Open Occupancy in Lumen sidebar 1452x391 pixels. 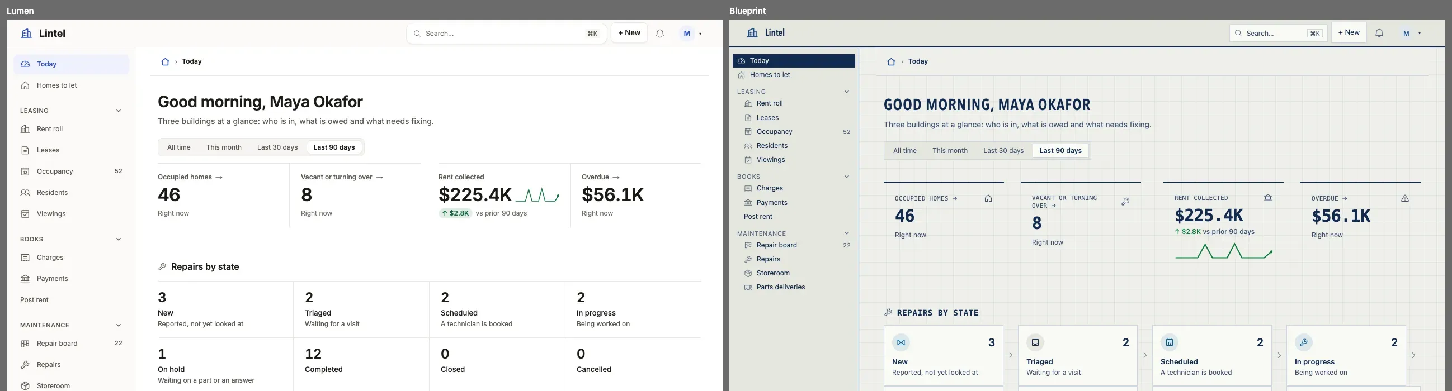click(x=71, y=171)
